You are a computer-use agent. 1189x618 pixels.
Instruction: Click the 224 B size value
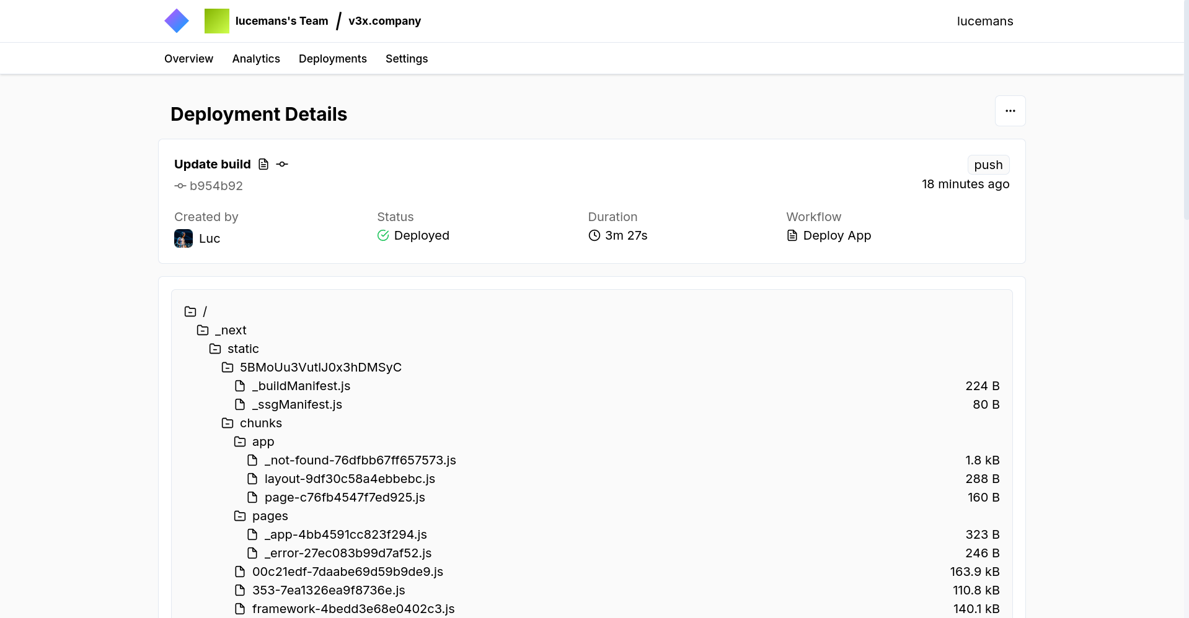point(983,386)
